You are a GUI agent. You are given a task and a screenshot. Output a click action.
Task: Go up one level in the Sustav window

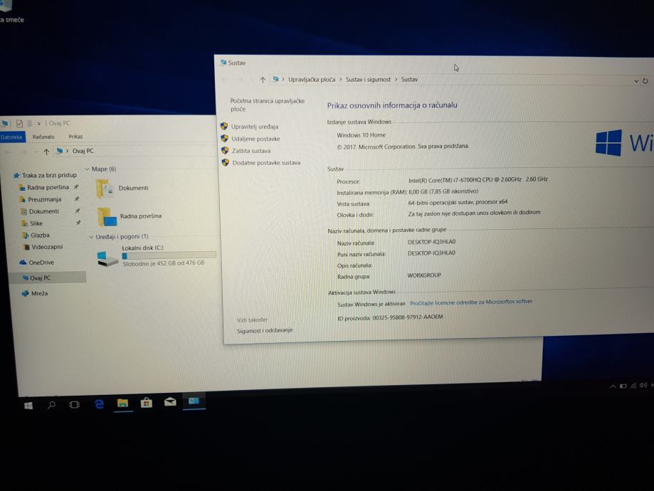coord(263,79)
